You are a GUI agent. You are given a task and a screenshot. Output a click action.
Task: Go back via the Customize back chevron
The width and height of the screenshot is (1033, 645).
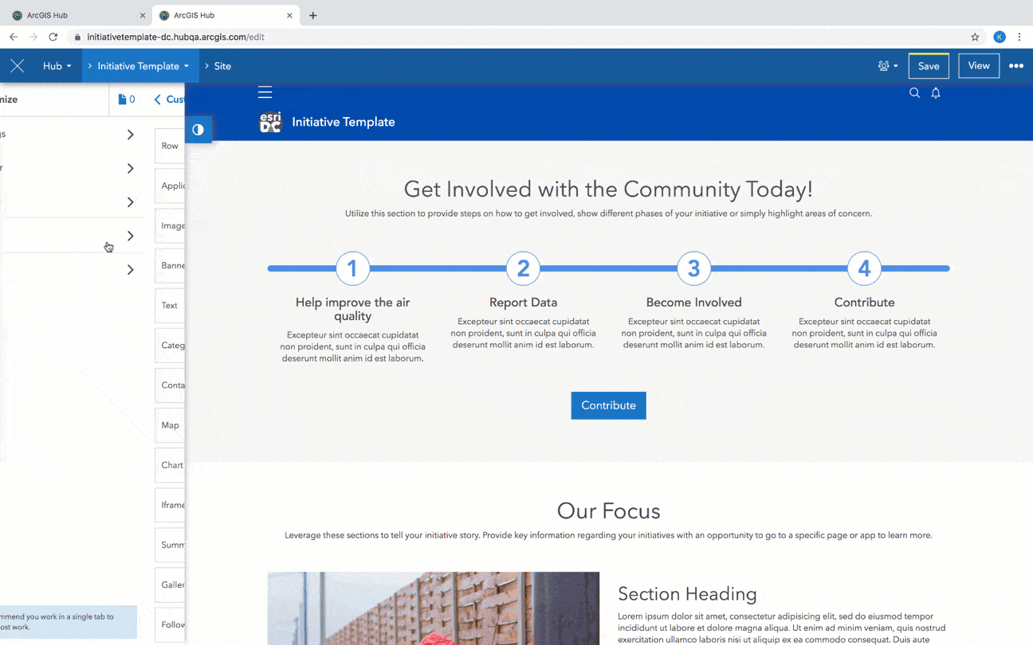coord(157,100)
